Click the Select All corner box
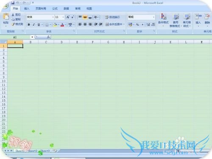 (3, 42)
